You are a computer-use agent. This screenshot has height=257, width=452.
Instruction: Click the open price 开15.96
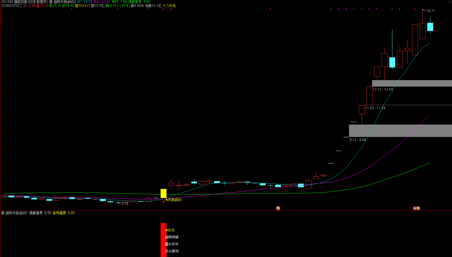click(x=29, y=6)
